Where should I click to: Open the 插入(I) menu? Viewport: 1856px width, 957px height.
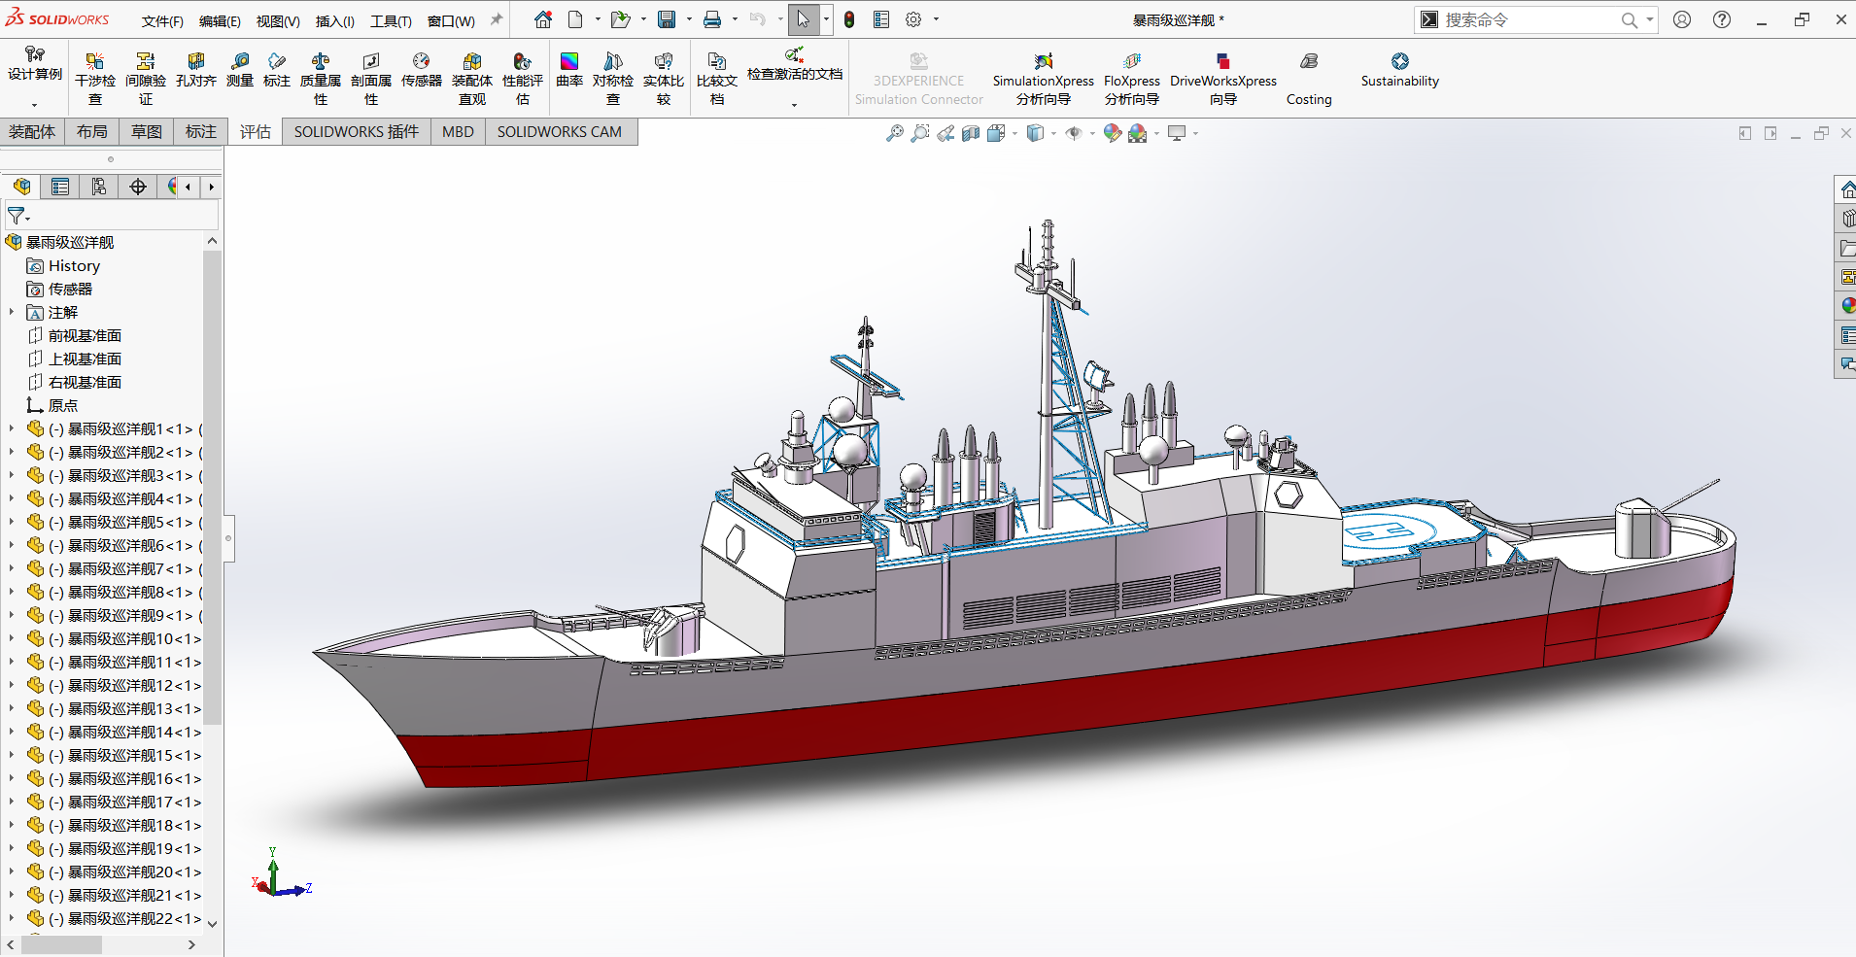point(335,20)
